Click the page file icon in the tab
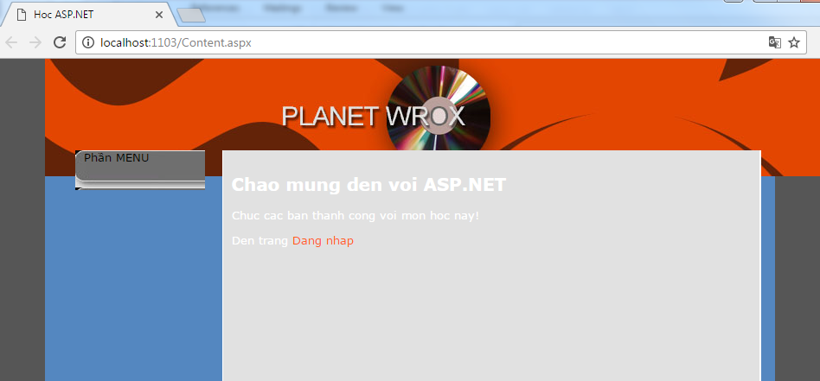820x381 pixels. pyautogui.click(x=22, y=15)
